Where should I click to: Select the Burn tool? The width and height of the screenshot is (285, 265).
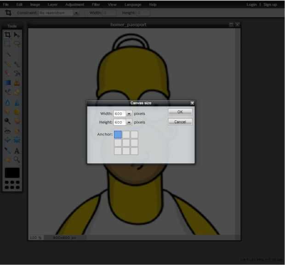click(17, 121)
